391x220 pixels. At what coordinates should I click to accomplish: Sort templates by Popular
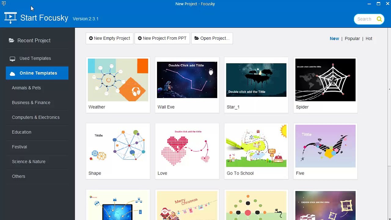352,38
